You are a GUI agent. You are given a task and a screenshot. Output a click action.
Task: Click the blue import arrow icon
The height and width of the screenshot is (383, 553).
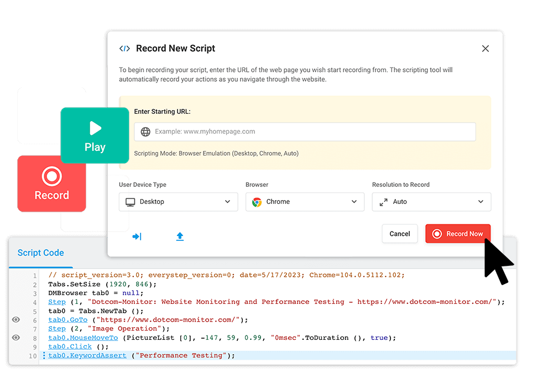pos(137,236)
